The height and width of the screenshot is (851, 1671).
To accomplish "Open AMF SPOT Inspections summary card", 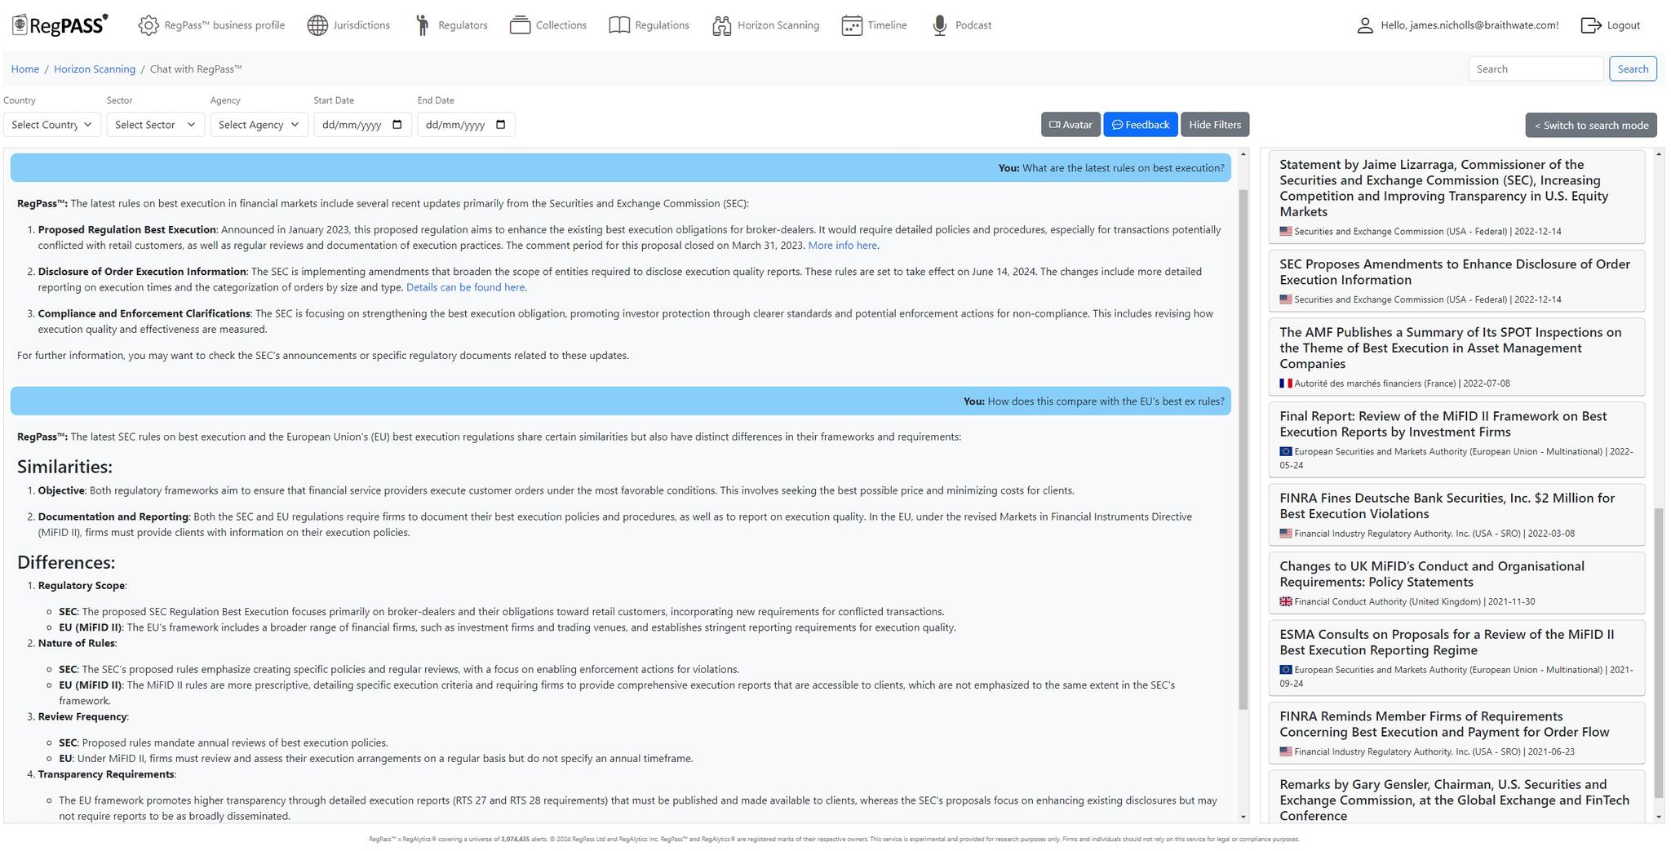I will coord(1456,357).
